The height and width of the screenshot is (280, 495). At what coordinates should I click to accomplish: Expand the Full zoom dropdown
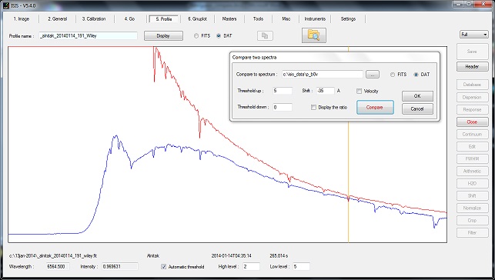tap(474, 35)
